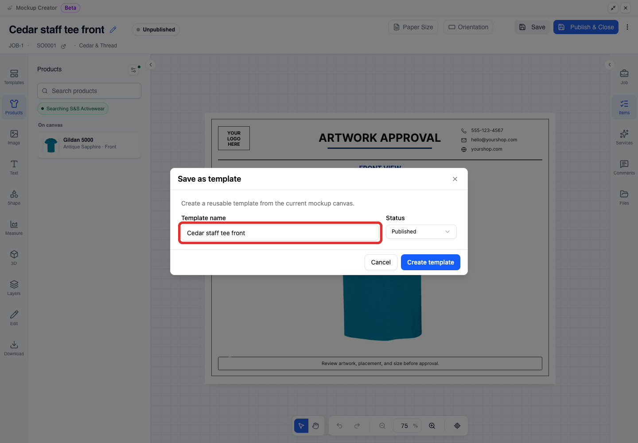
Task: Open the Orientation dropdown
Action: point(468,27)
